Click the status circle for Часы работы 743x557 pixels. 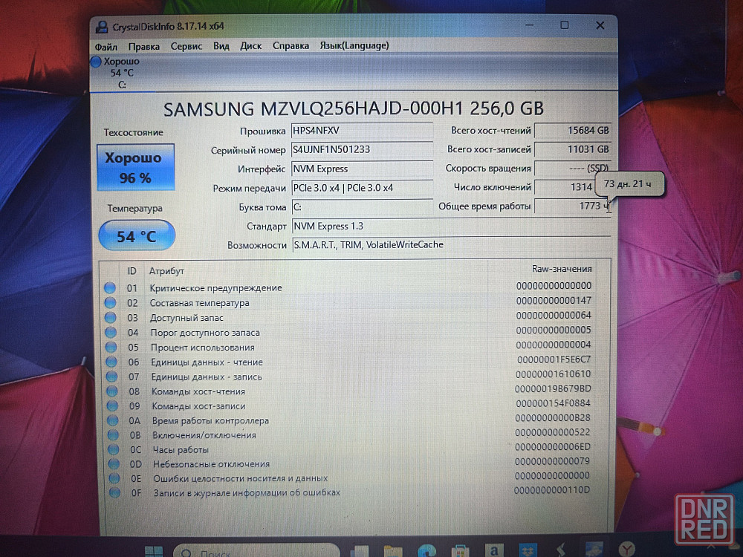(x=113, y=449)
